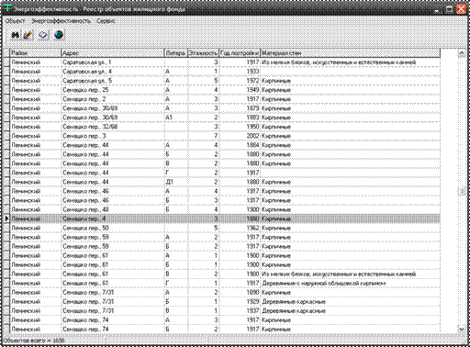The width and height of the screenshot is (470, 347).
Task: Click the scrollbar down arrow
Action: click(462, 329)
